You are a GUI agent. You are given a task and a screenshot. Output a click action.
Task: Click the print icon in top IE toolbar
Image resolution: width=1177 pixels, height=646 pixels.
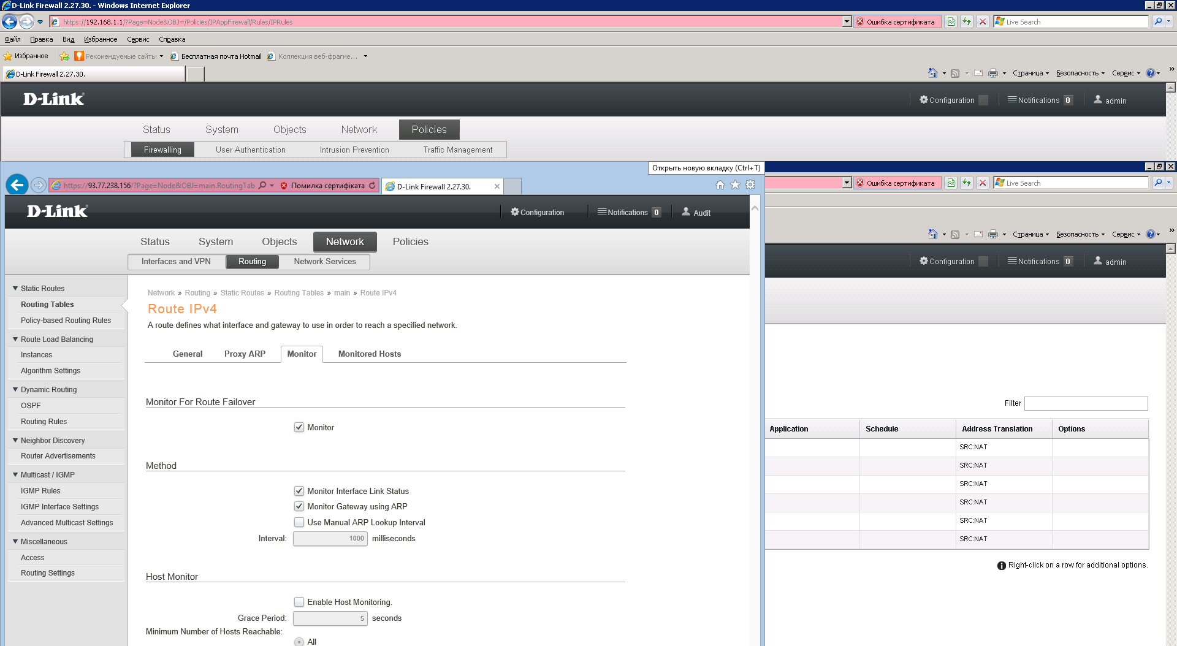click(x=992, y=73)
